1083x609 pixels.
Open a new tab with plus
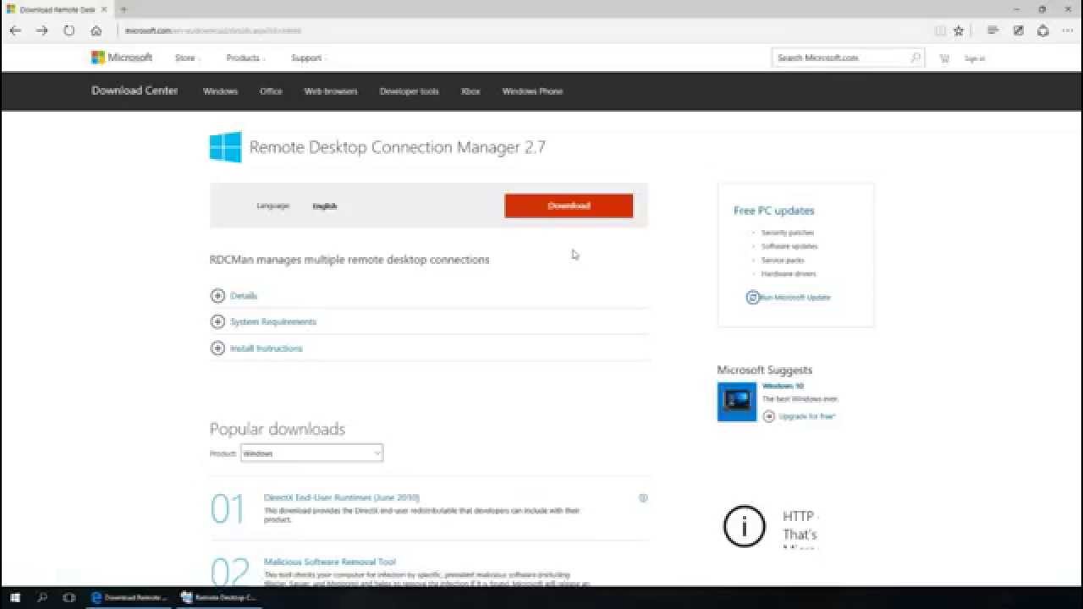pos(124,9)
